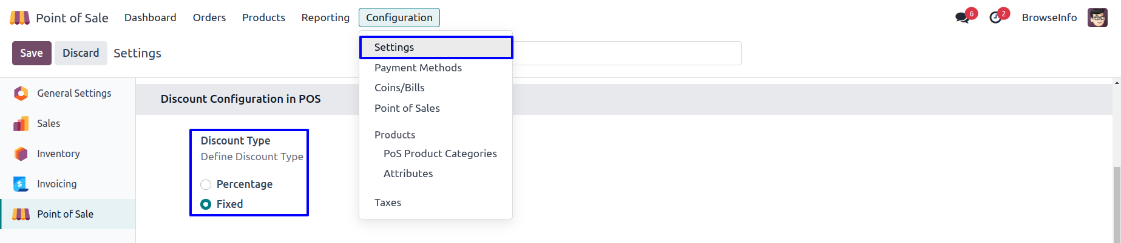Open the Orders menu
1121x243 pixels.
pyautogui.click(x=209, y=18)
